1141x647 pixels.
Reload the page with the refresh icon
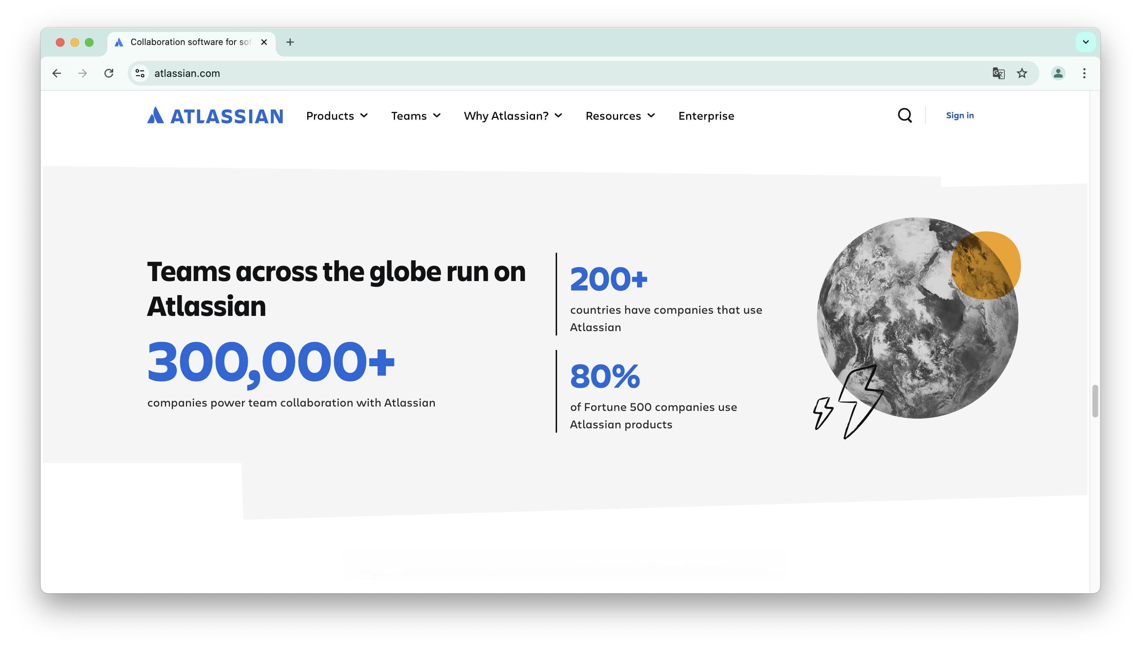[x=109, y=73]
